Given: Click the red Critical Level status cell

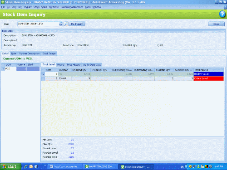Looking at the screenshot, I should pos(209,78).
